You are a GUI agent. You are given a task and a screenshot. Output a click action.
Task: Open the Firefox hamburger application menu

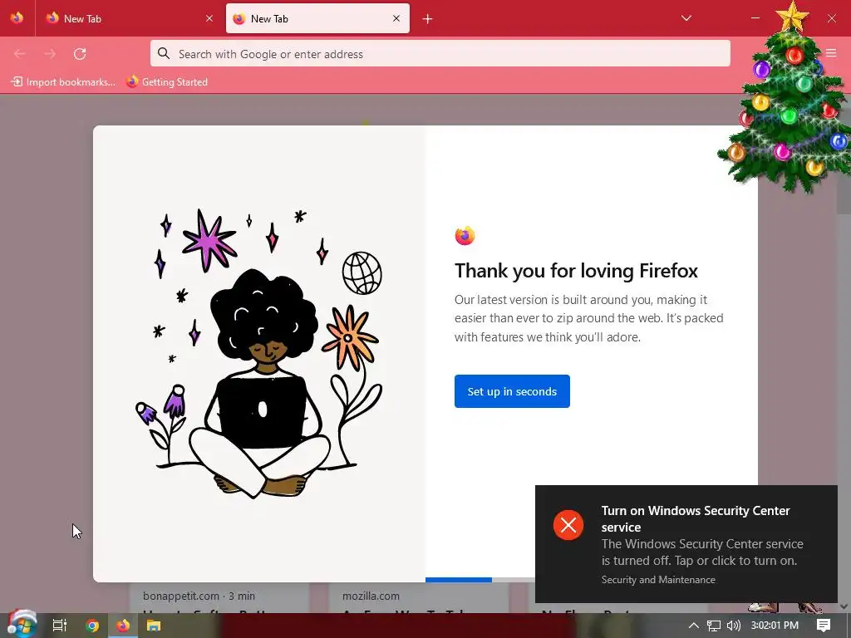click(x=831, y=53)
